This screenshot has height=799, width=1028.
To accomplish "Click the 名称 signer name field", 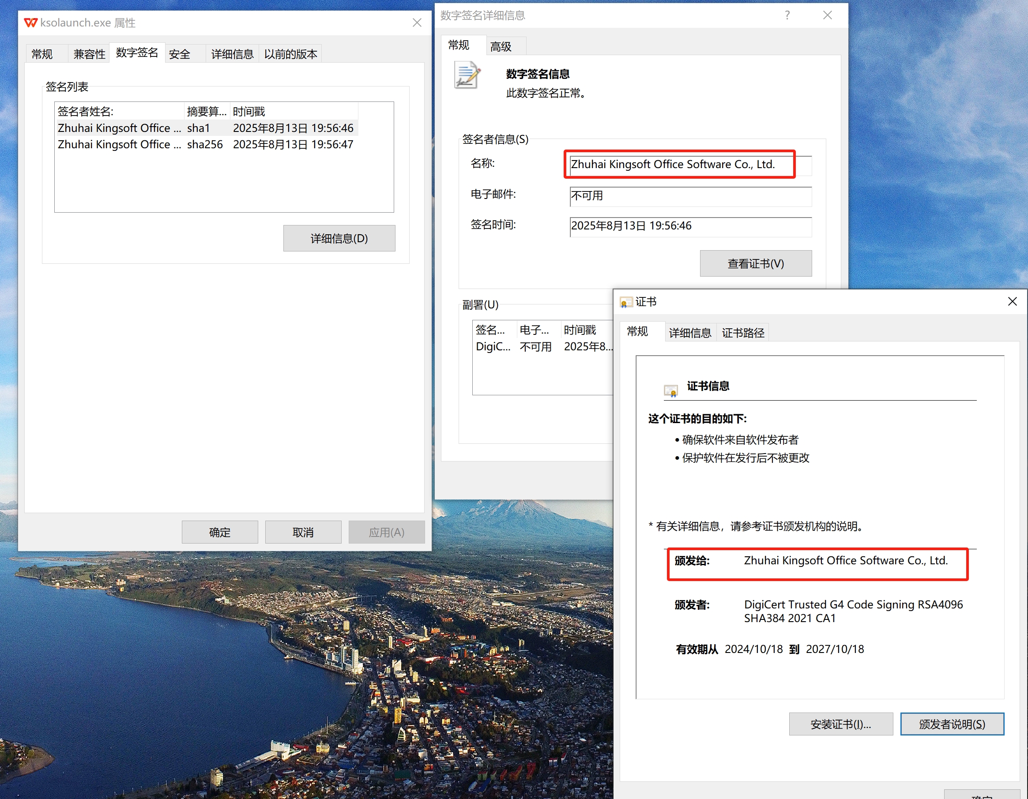I will 690,165.
